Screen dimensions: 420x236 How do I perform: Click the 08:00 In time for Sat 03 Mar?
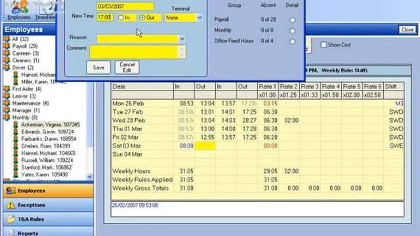pyautogui.click(x=186, y=146)
